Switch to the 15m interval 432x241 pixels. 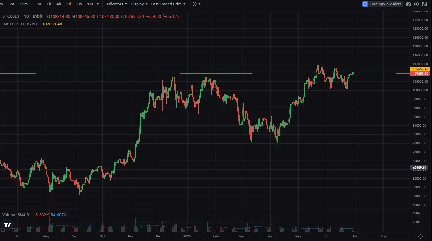23,4
